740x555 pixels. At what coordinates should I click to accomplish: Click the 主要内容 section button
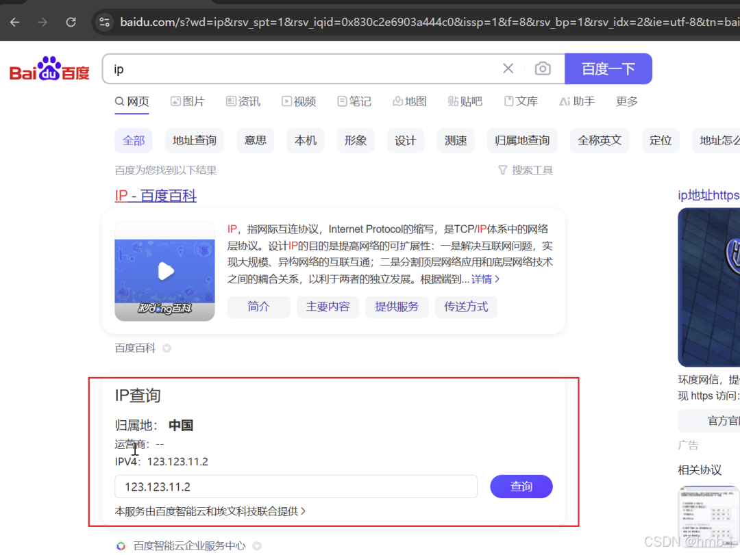328,307
